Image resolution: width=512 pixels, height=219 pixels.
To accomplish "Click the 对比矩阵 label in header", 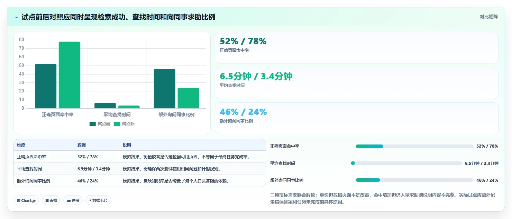I will (489, 17).
